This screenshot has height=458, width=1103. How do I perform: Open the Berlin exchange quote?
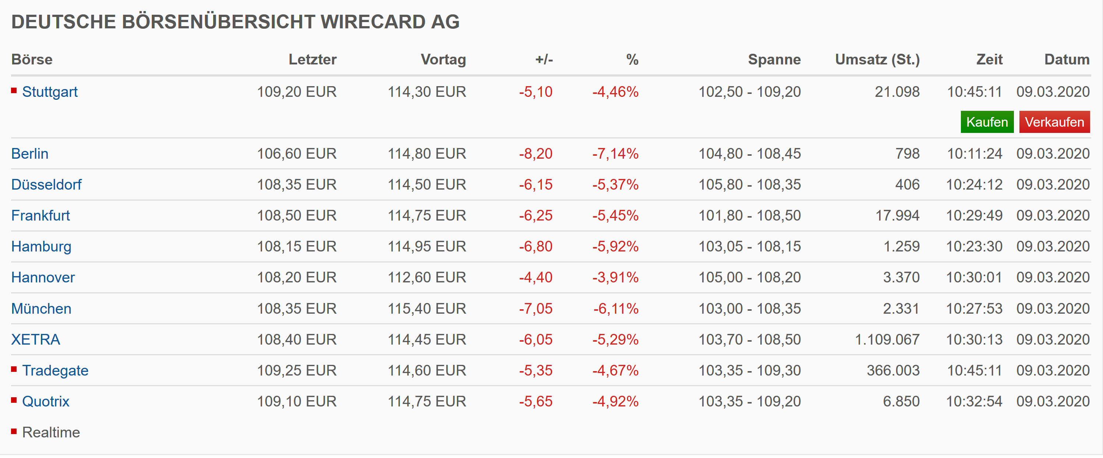click(29, 154)
